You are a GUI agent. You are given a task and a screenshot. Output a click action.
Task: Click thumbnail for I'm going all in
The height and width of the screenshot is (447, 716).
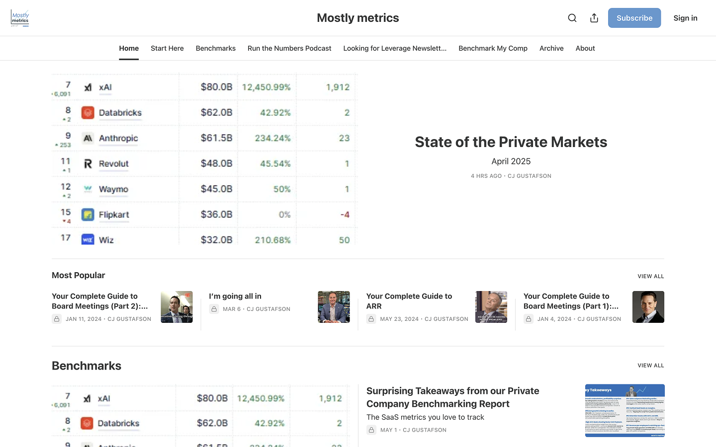pyautogui.click(x=334, y=307)
